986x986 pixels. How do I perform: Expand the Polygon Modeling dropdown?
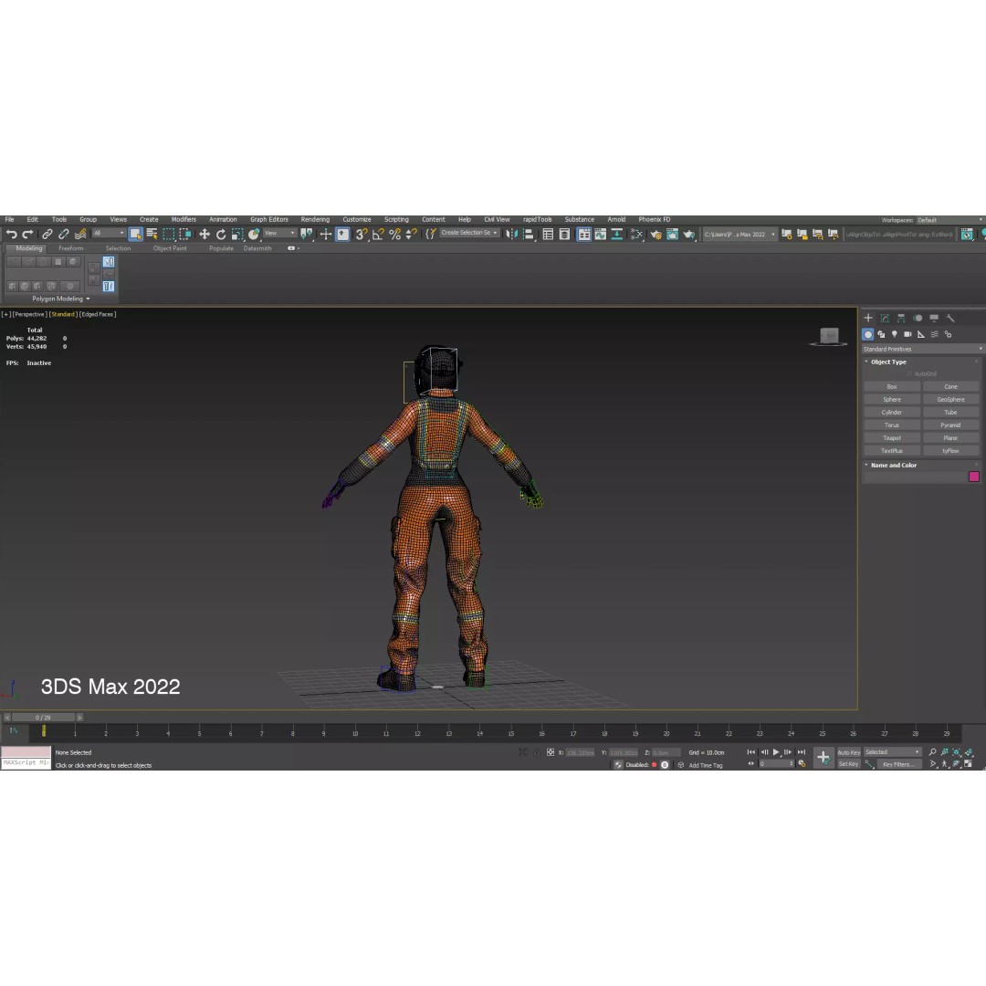click(61, 299)
